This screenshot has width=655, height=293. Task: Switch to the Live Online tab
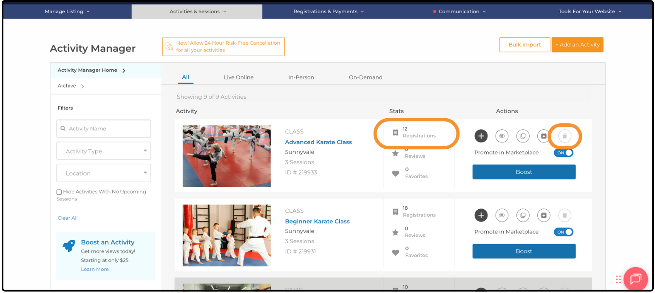coord(238,77)
